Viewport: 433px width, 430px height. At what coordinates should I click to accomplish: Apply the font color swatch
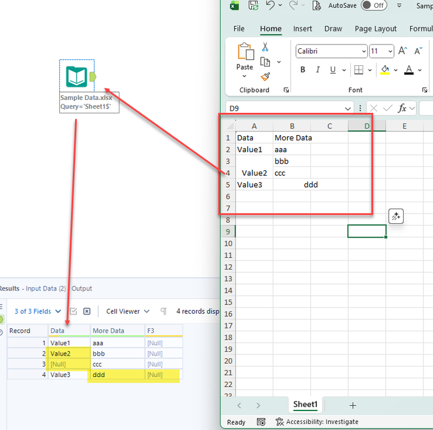pos(409,70)
